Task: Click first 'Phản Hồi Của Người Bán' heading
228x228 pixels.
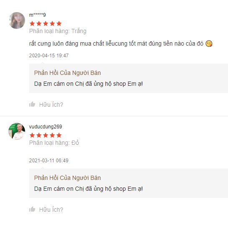Action: [x=67, y=73]
